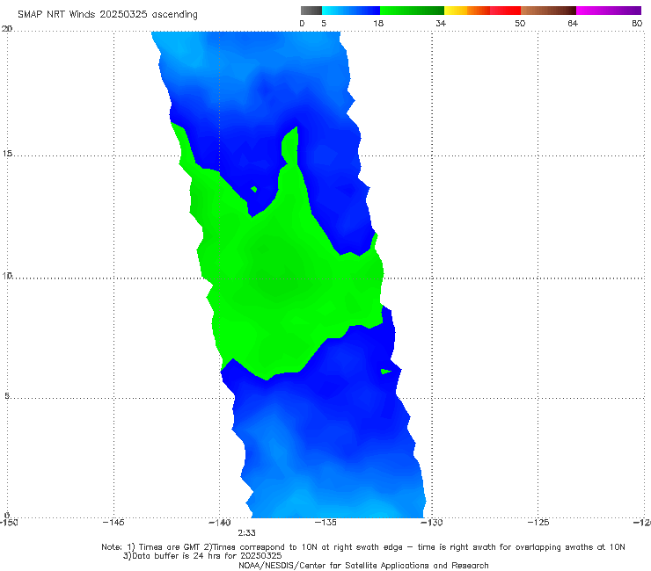The height and width of the screenshot is (571, 651).
Task: Click the green 18-34 segment of the color bar
Action: tap(412, 11)
